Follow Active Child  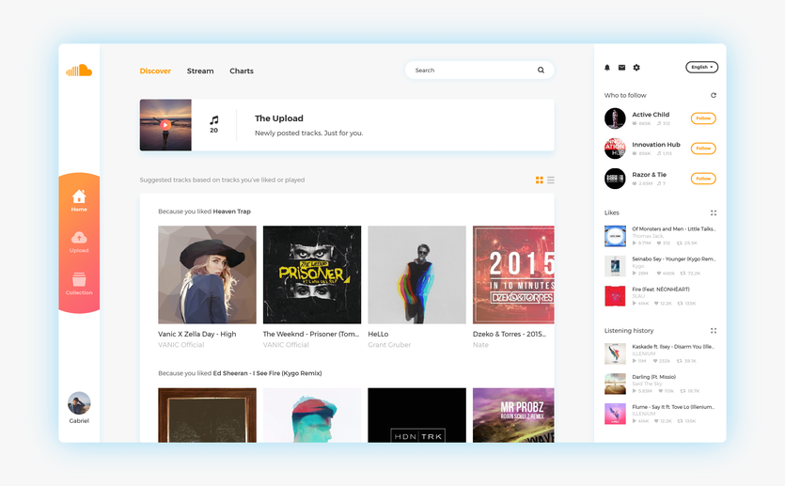point(703,118)
